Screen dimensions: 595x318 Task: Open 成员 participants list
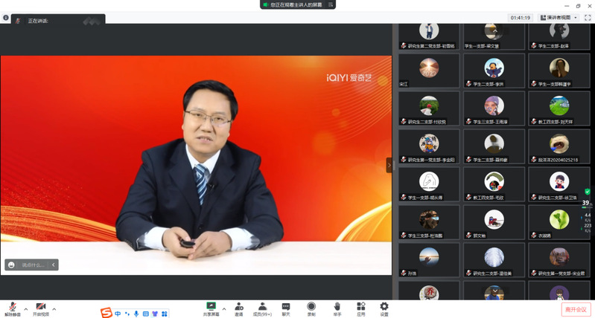[x=261, y=308]
